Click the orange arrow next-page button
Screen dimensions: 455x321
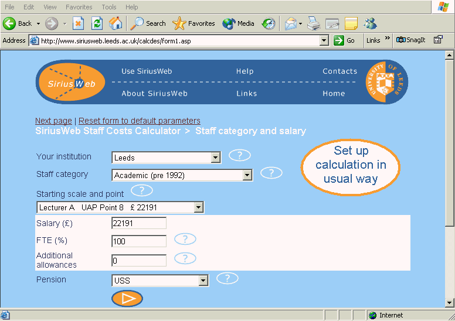[127, 298]
